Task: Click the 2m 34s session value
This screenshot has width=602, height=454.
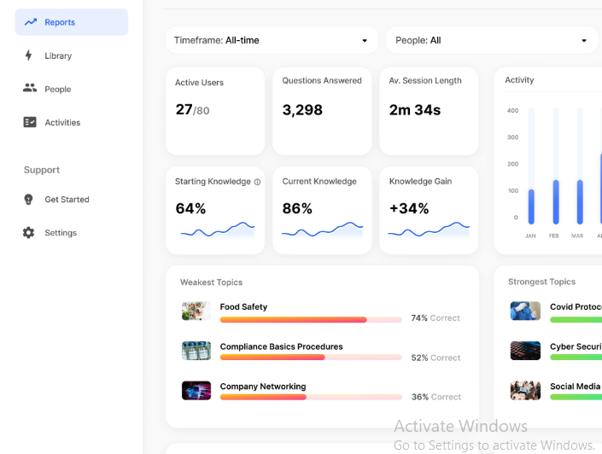Action: (x=415, y=110)
